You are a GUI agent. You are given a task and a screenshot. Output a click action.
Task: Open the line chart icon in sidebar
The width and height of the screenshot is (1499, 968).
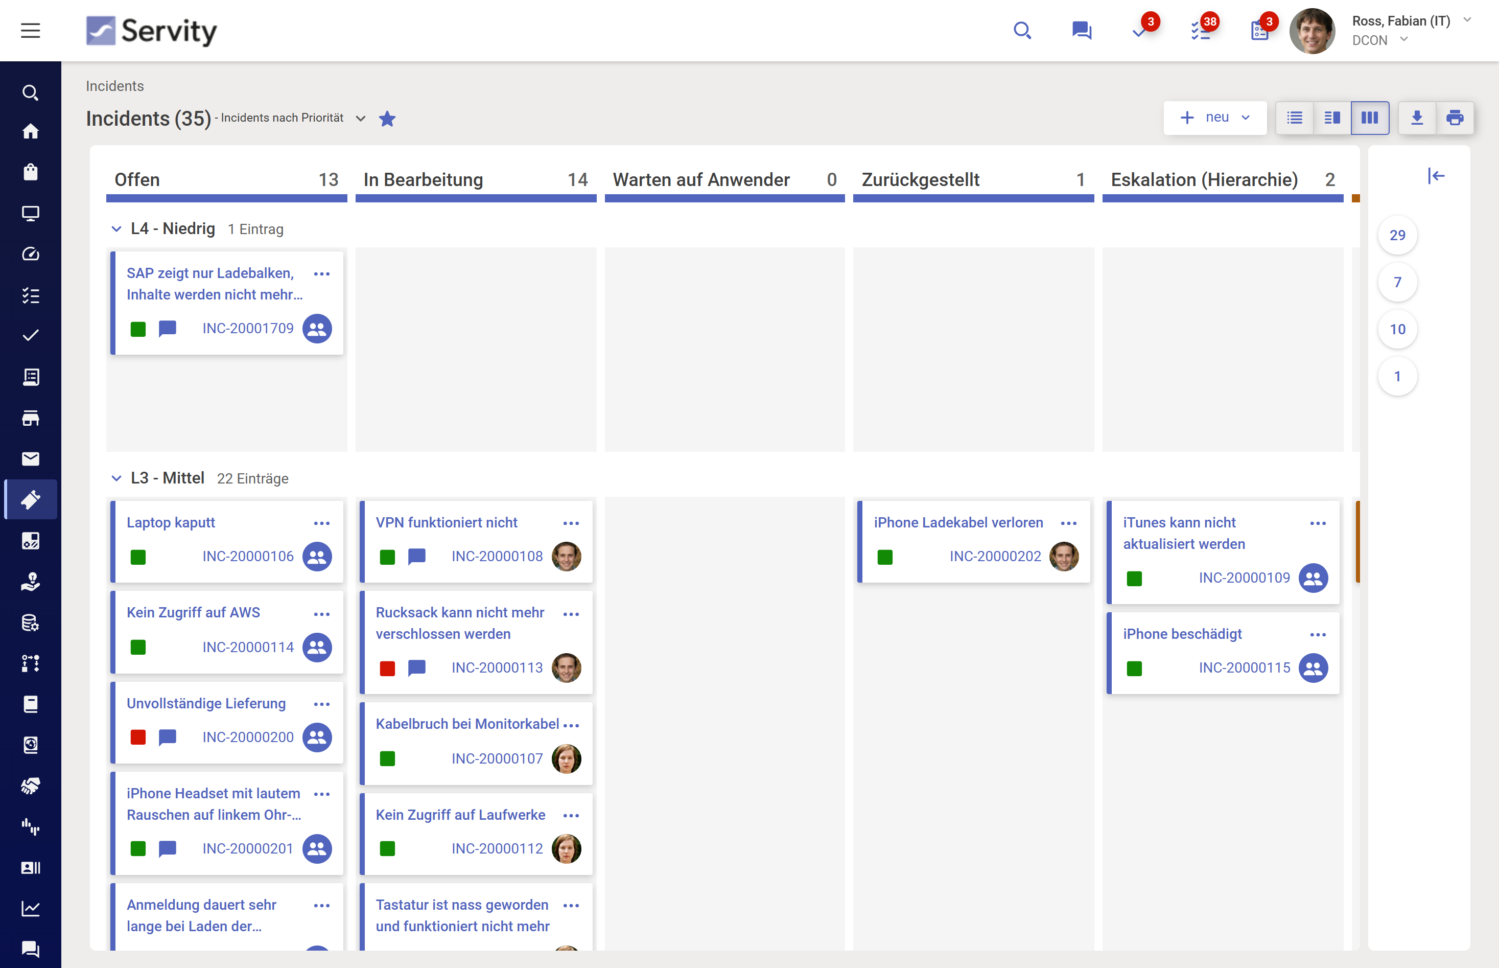pos(30,908)
